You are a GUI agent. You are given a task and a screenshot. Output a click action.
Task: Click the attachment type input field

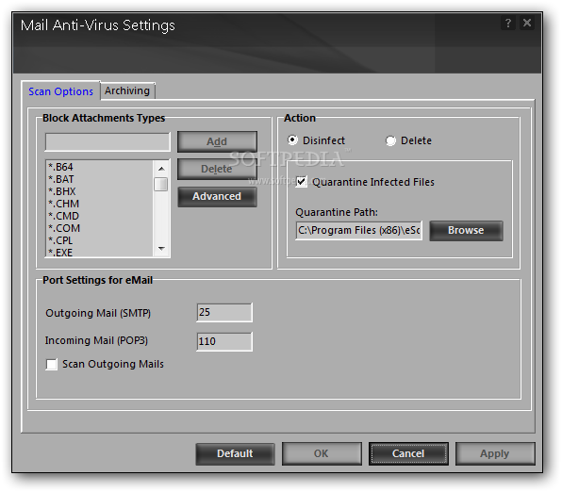coord(107,142)
